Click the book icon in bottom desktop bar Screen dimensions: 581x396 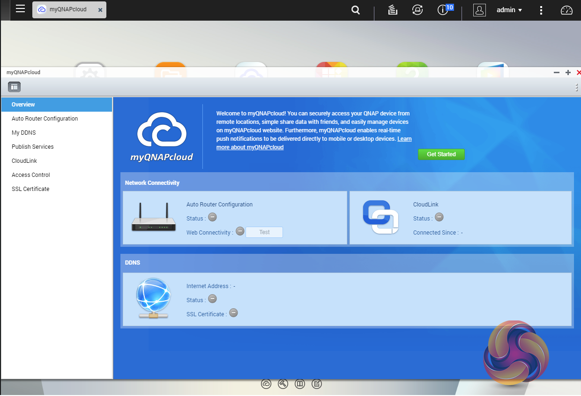[x=300, y=384]
